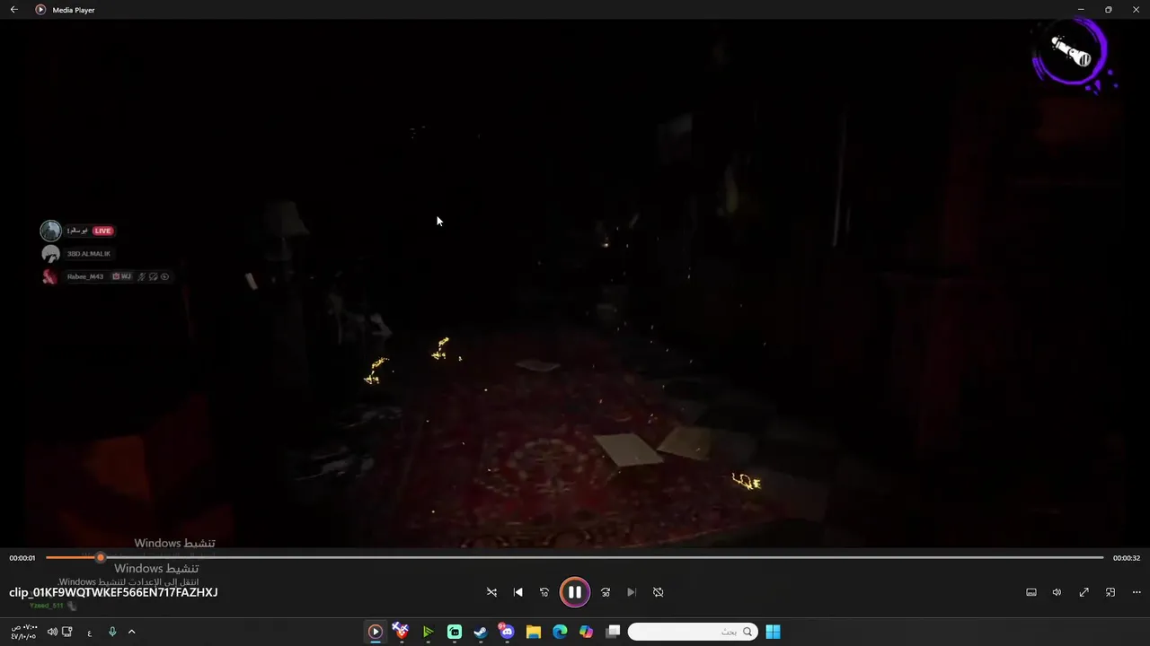This screenshot has width=1150, height=646.
Task: Go back using the title bar arrow
Action: pyautogui.click(x=13, y=10)
